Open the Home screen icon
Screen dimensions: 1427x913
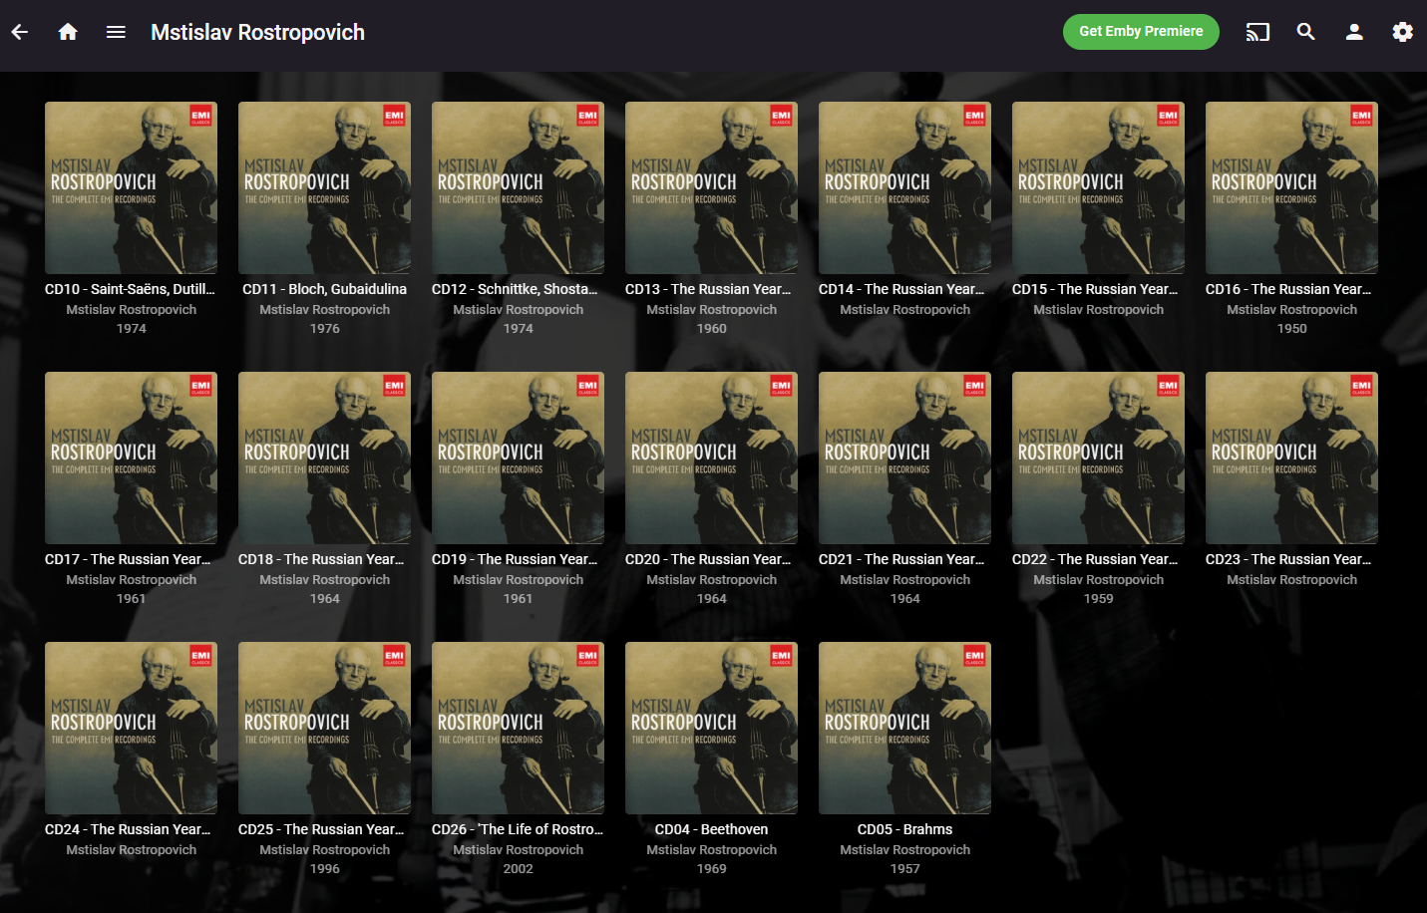point(68,32)
